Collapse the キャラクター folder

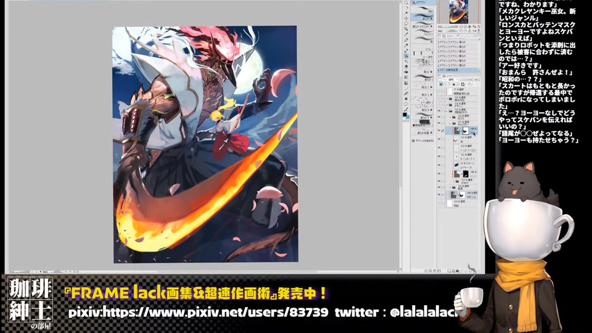coord(450,123)
